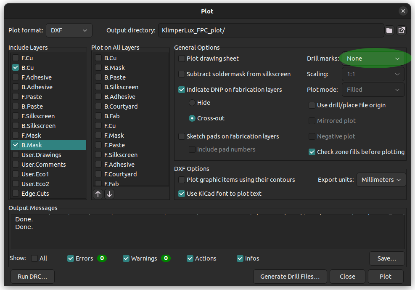Edit the Output directory field
This screenshot has height=290, width=415.
[271, 30]
